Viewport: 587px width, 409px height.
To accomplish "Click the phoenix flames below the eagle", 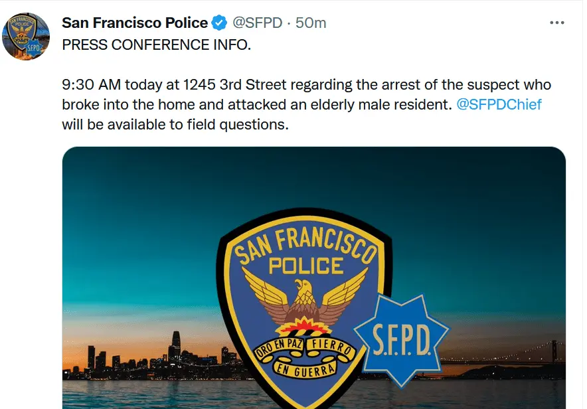I will tap(302, 327).
